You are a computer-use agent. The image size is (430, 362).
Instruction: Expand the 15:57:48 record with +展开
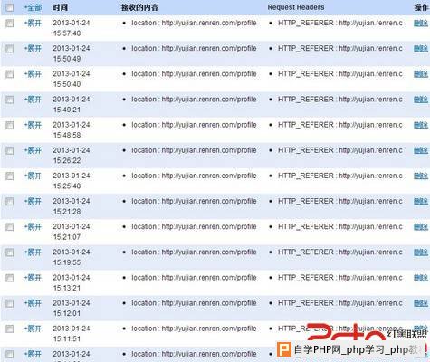(x=33, y=24)
